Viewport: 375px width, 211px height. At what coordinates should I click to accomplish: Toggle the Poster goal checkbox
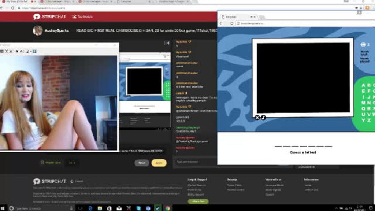tap(42, 162)
